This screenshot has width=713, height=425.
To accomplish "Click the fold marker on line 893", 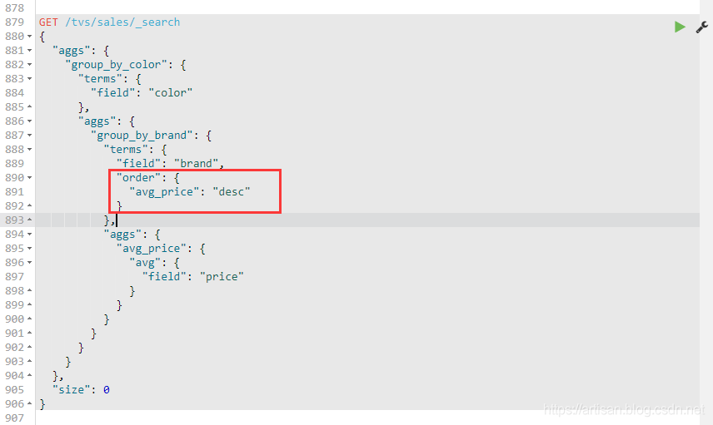I will pyautogui.click(x=29, y=220).
